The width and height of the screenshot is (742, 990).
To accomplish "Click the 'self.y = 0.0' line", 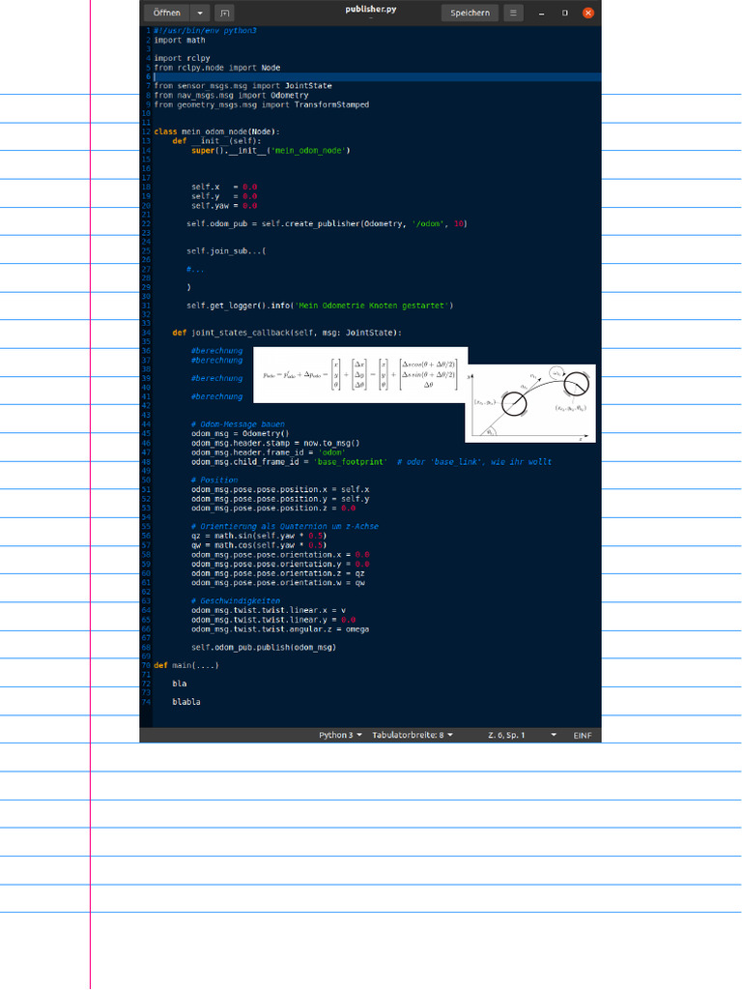I will tap(224, 196).
